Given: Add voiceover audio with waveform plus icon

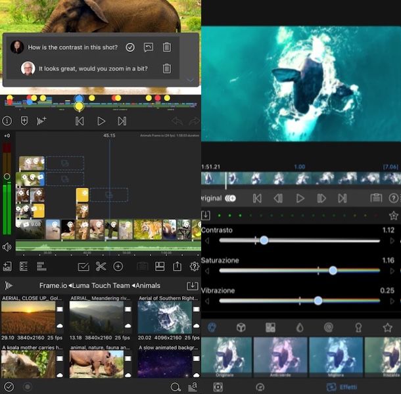Looking at the screenshot, I should pos(41,121).
